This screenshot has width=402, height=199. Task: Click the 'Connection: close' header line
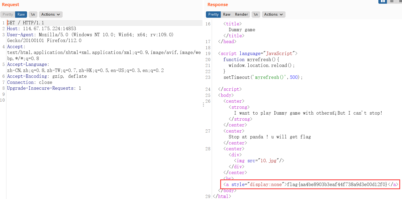pos(30,82)
